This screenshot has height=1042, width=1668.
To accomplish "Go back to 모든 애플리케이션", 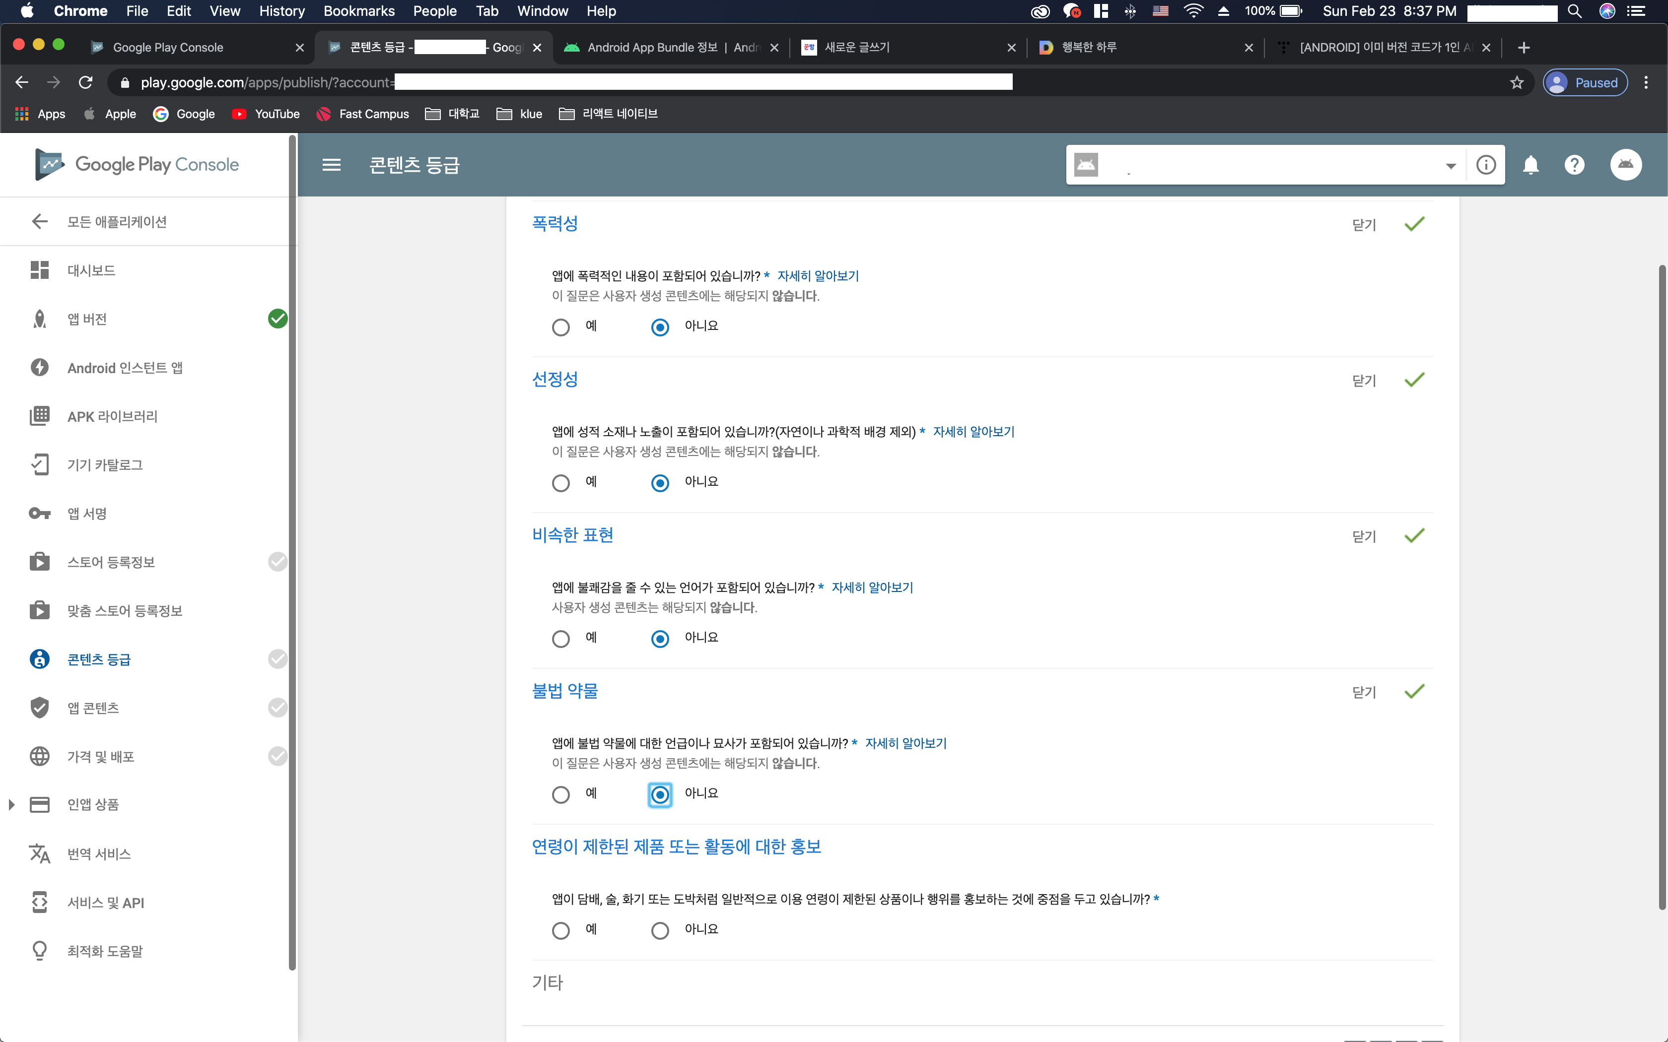I will click(x=116, y=222).
